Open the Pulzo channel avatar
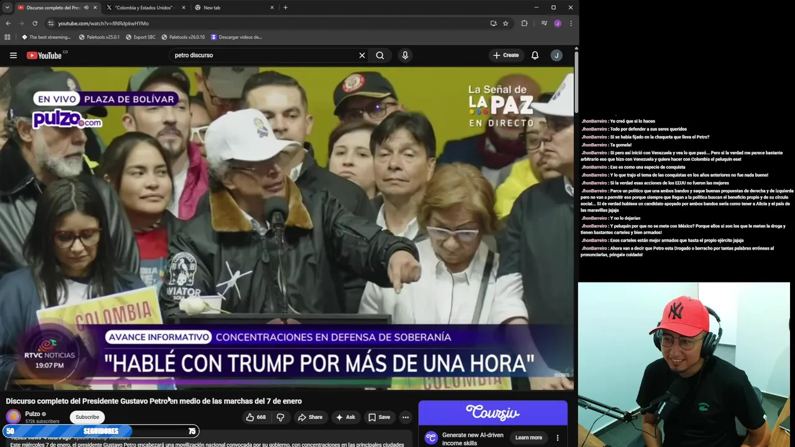The image size is (795, 447). pyautogui.click(x=13, y=417)
